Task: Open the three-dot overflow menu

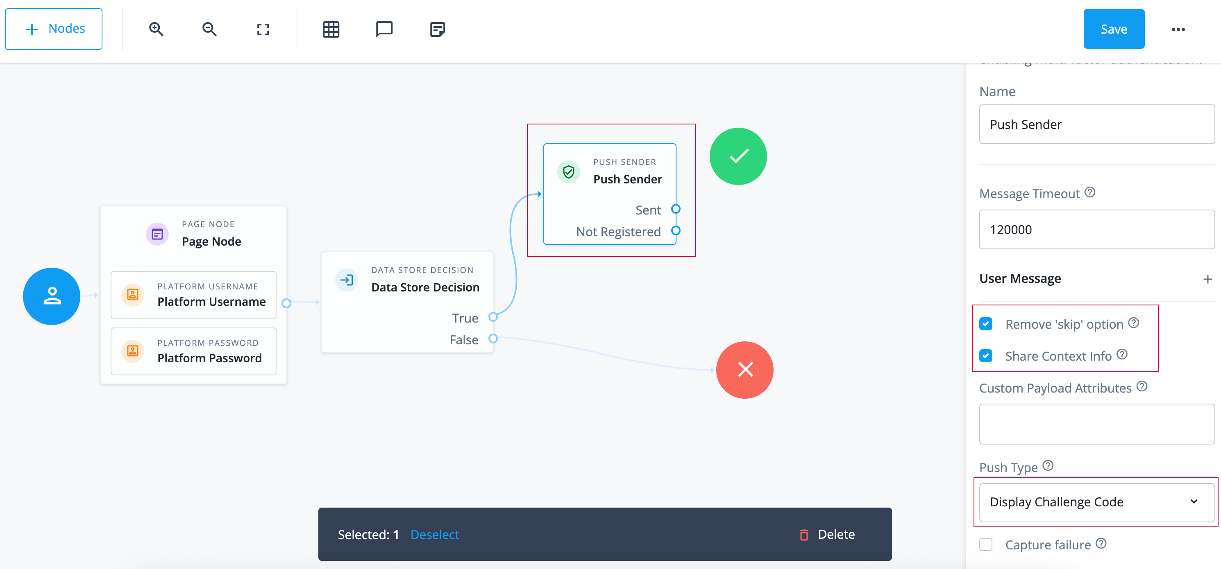Action: (x=1179, y=29)
